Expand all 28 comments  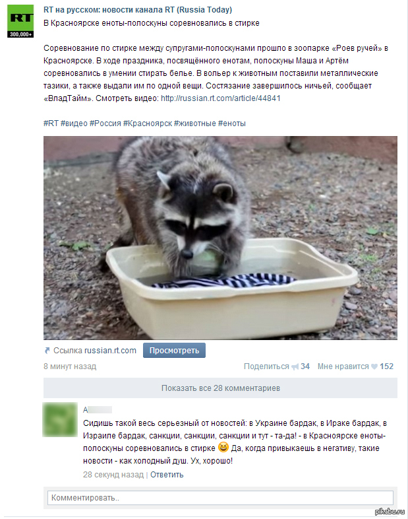click(x=220, y=388)
